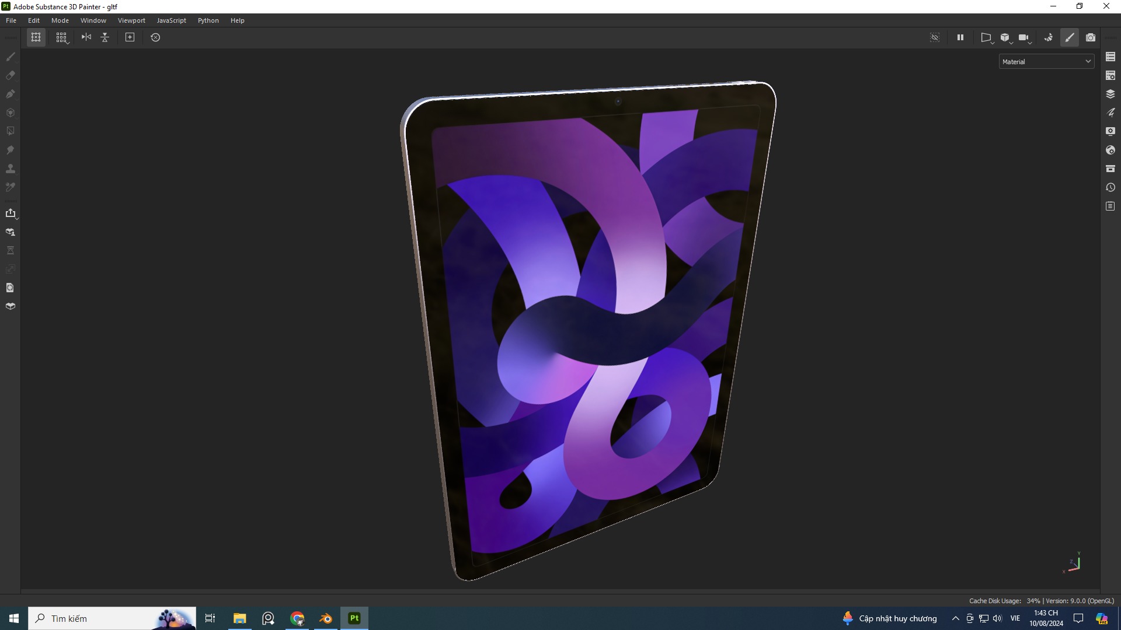Open the File menu
1121x630 pixels.
[x=11, y=20]
